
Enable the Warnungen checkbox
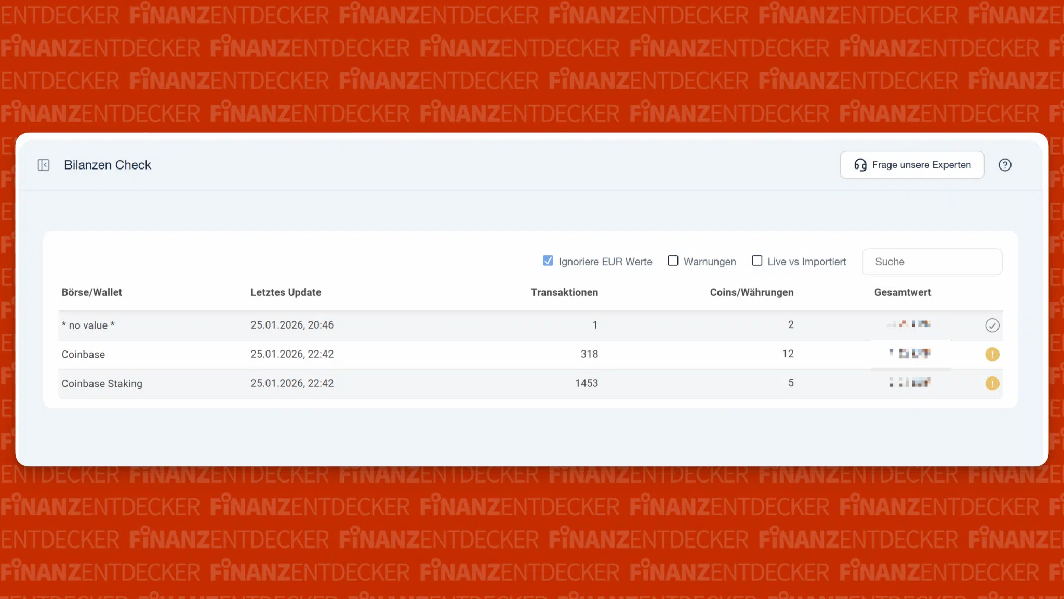pyautogui.click(x=673, y=261)
